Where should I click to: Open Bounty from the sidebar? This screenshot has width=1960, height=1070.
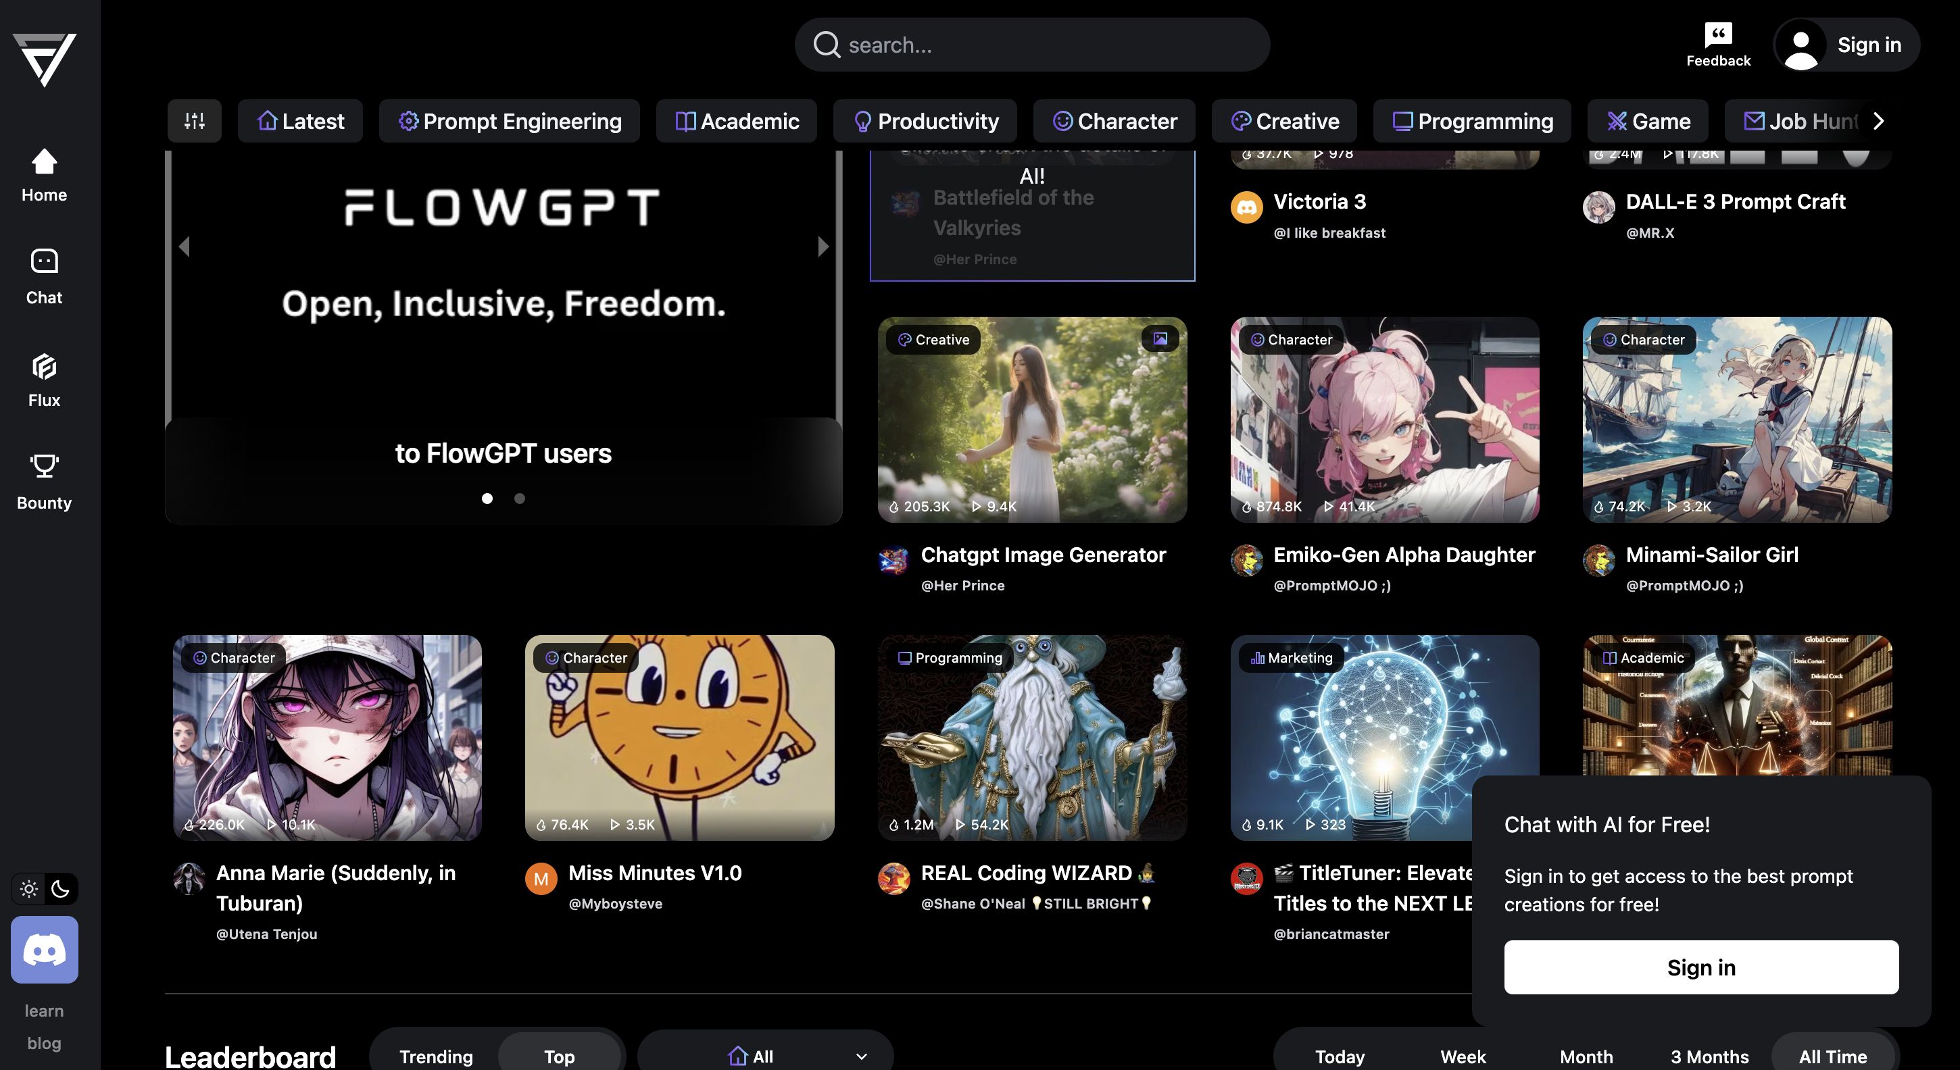point(44,483)
